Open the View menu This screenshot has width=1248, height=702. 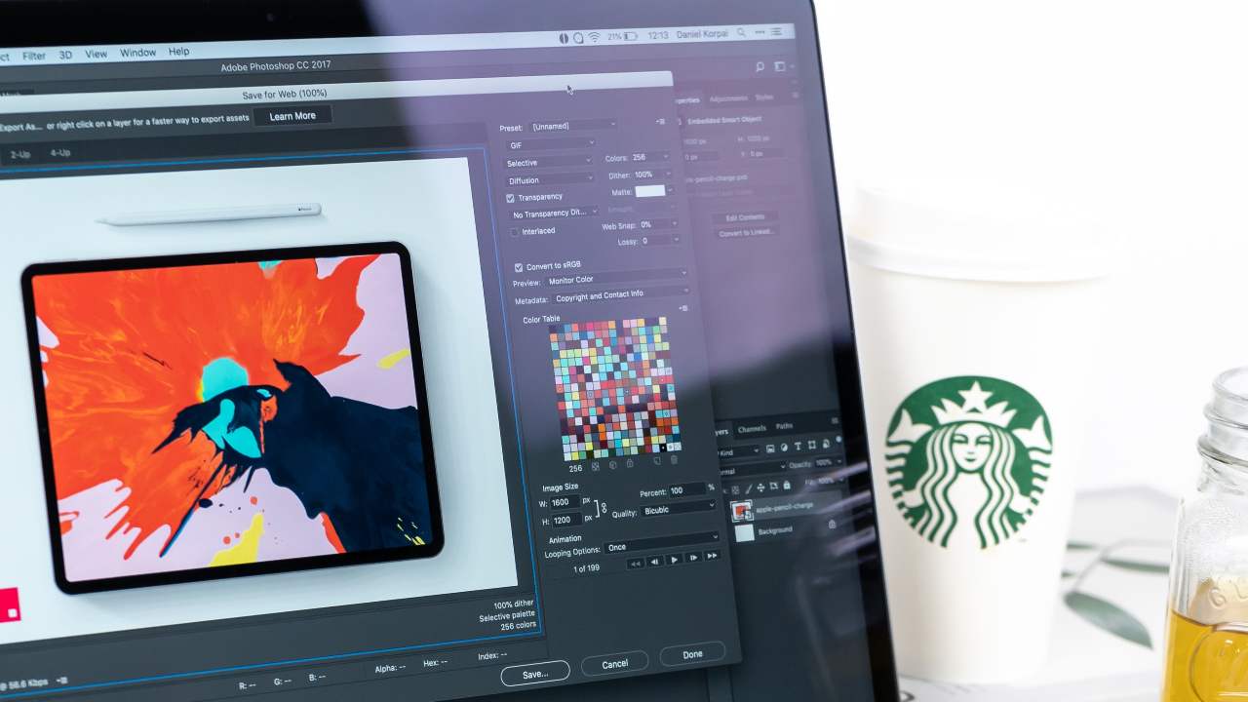click(96, 54)
